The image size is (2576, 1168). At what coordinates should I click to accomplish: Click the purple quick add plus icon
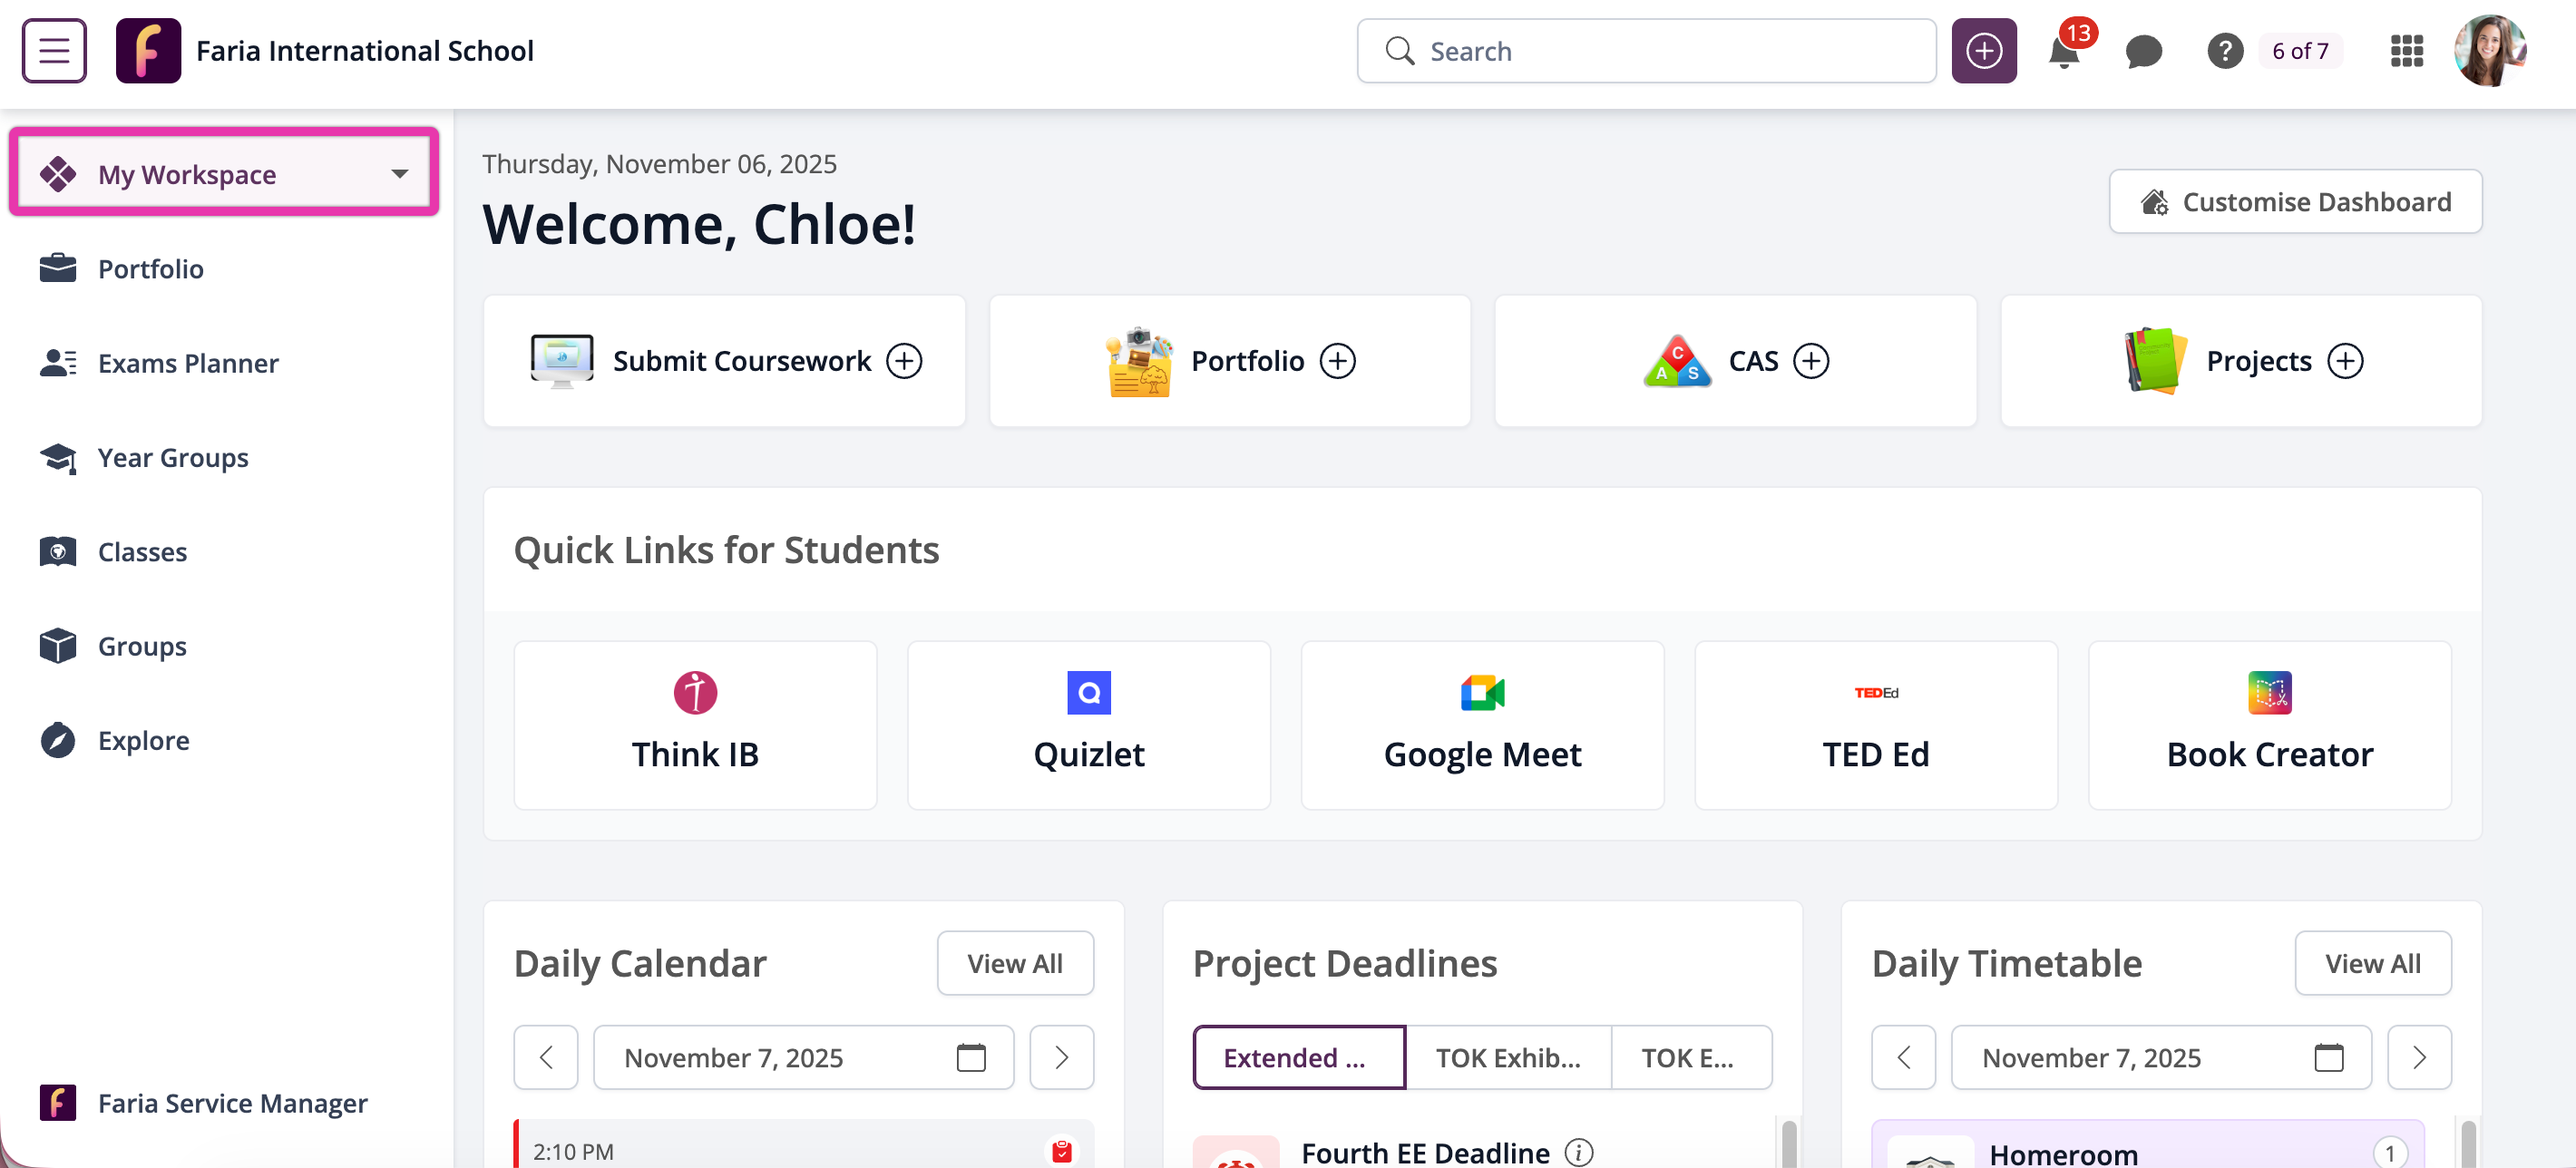pyautogui.click(x=1983, y=51)
